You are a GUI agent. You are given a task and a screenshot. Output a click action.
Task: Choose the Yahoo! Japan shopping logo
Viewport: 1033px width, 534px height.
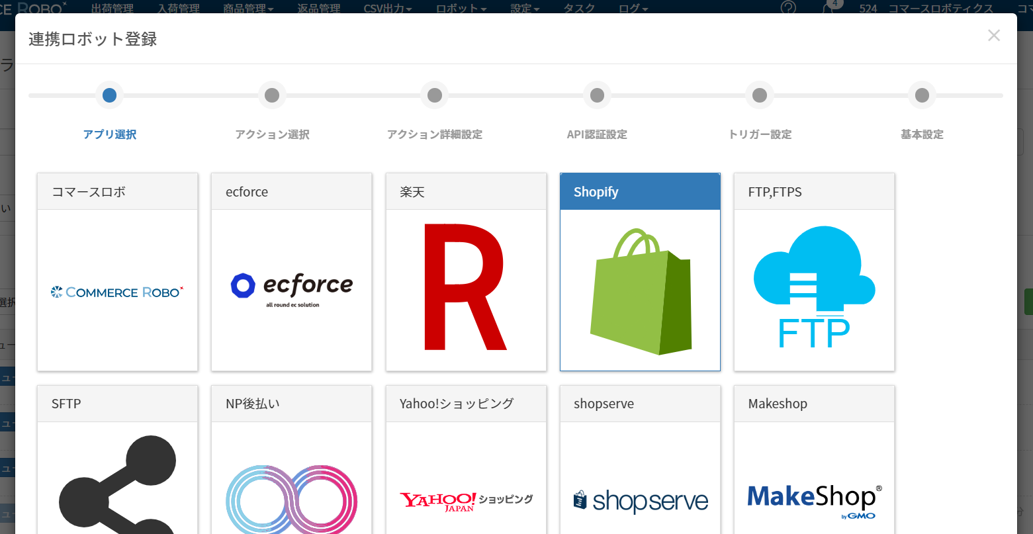coord(466,501)
